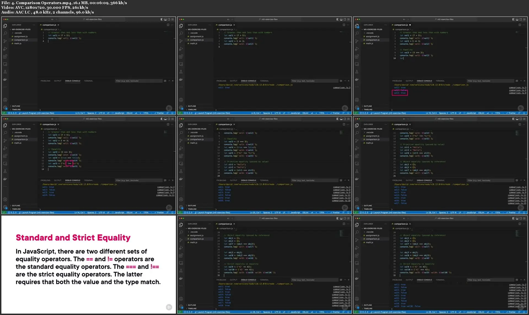This screenshot has width=529, height=315.
Task: Click notification bell in Ln 20 frame status bar
Action: click(348, 212)
